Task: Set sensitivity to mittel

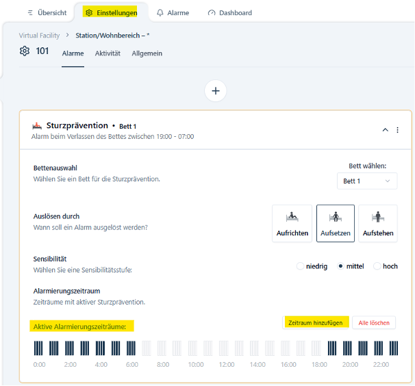Action: [x=341, y=266]
